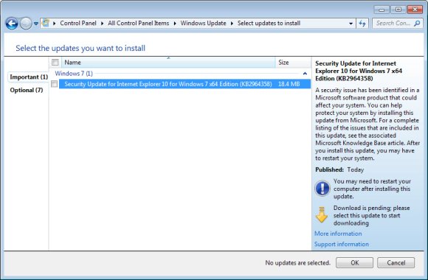The image size is (428, 280).
Task: Maximize the Windows Update window
Action: coord(398,10)
